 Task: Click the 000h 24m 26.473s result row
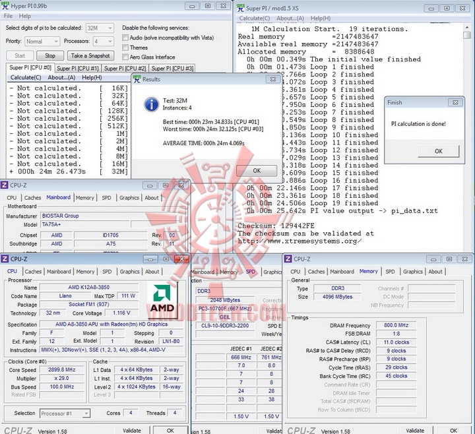pos(69,171)
